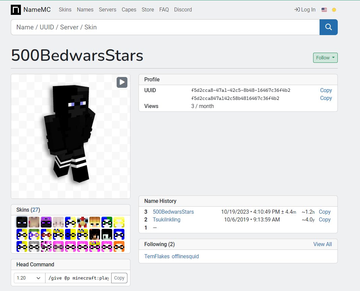Image resolution: width=360 pixels, height=291 pixels.
Task: Click the NameMC brand text
Action: (37, 10)
